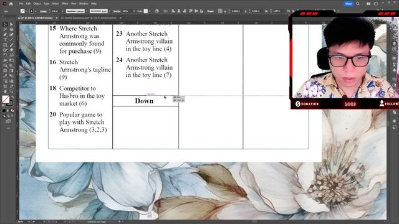Click the Home icon in top bar
Viewport: 399px width, 224px height.
pos(11,4)
